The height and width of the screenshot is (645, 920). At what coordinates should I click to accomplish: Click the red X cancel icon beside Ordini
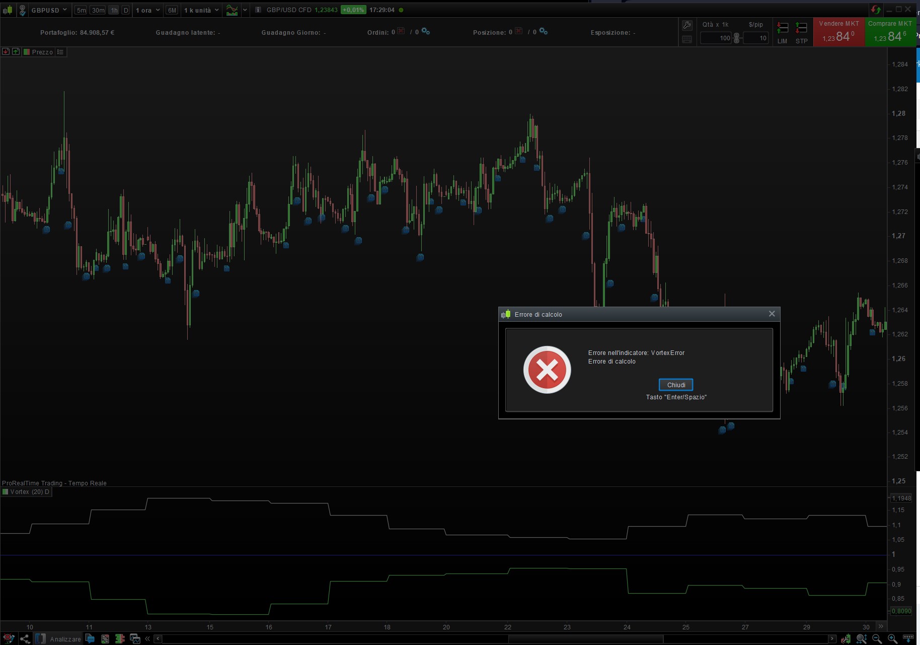click(401, 31)
